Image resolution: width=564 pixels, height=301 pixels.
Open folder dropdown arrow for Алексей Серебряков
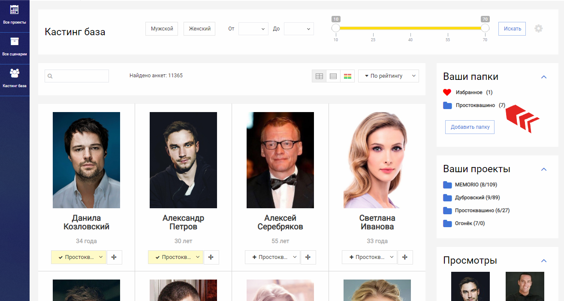[295, 257]
